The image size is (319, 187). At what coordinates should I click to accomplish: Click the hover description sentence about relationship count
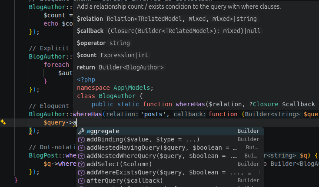click(x=179, y=7)
